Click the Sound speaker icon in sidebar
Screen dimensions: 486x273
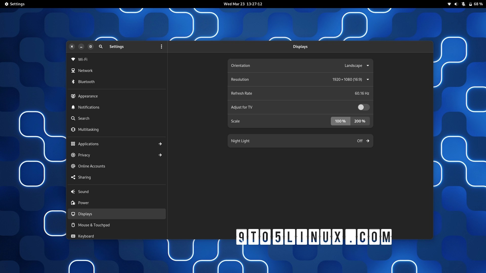[x=73, y=192]
